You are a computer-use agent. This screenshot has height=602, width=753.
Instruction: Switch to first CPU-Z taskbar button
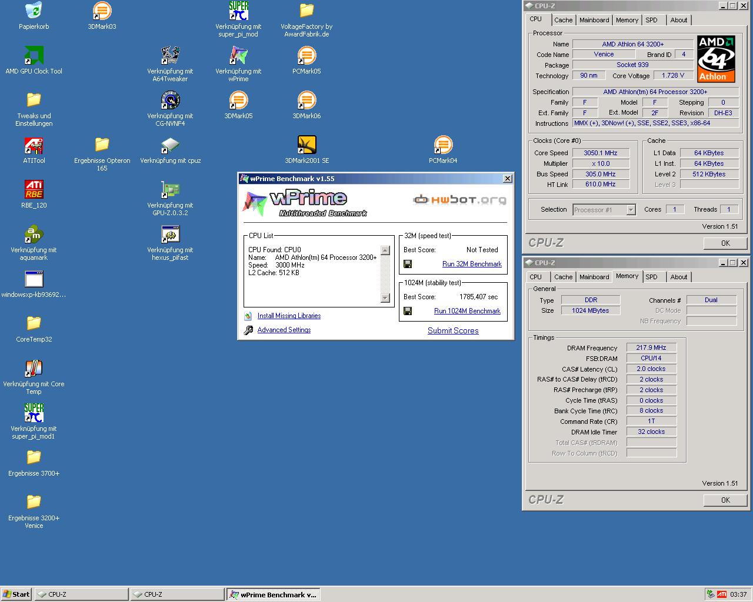(81, 594)
